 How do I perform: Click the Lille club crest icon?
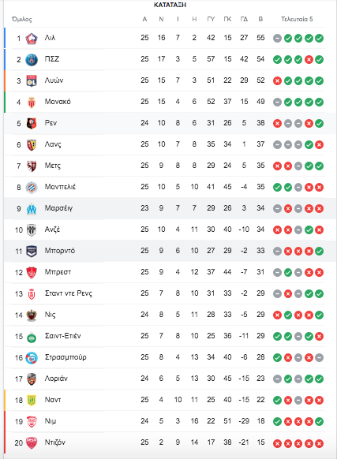point(32,39)
